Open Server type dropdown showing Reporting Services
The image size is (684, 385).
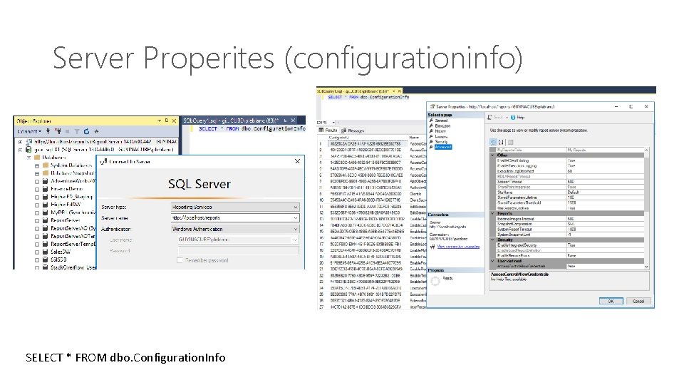coord(235,207)
